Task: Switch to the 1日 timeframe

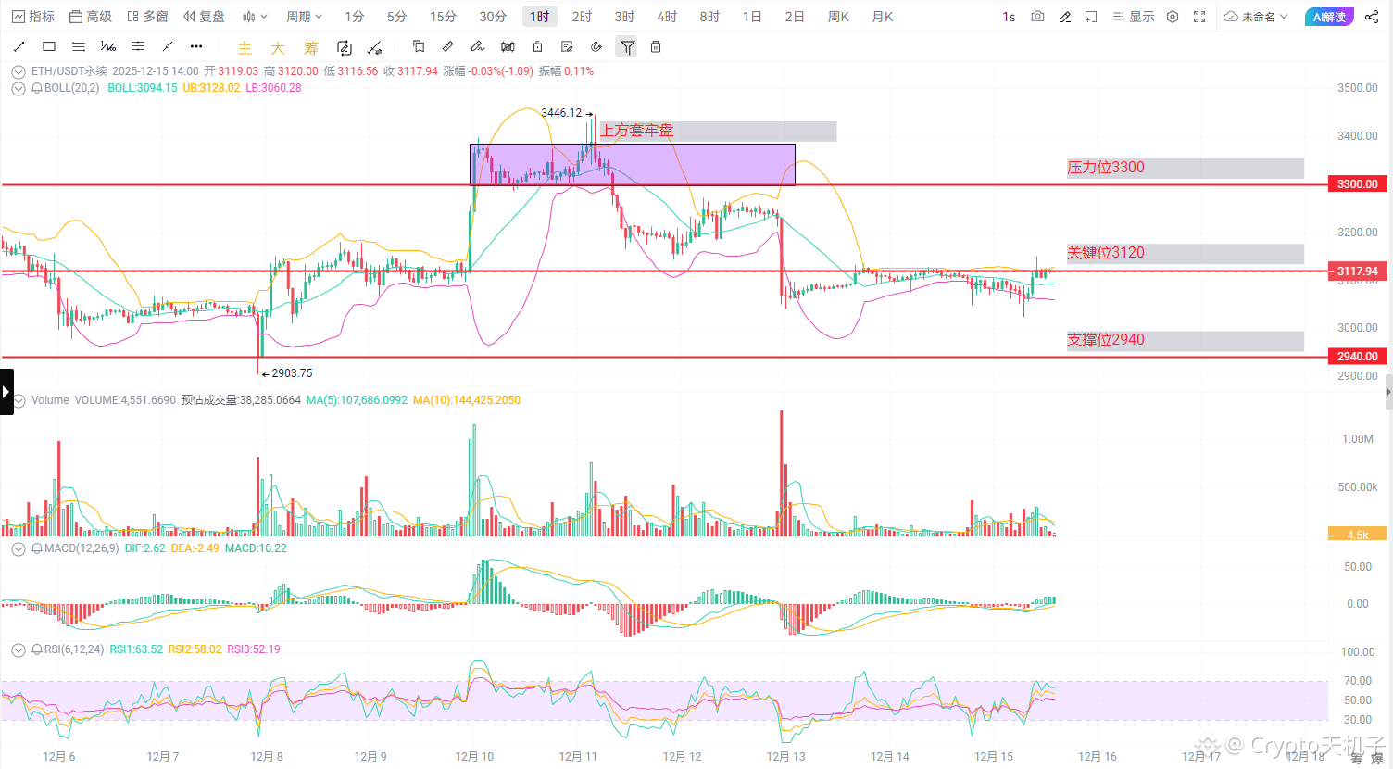Action: point(752,17)
